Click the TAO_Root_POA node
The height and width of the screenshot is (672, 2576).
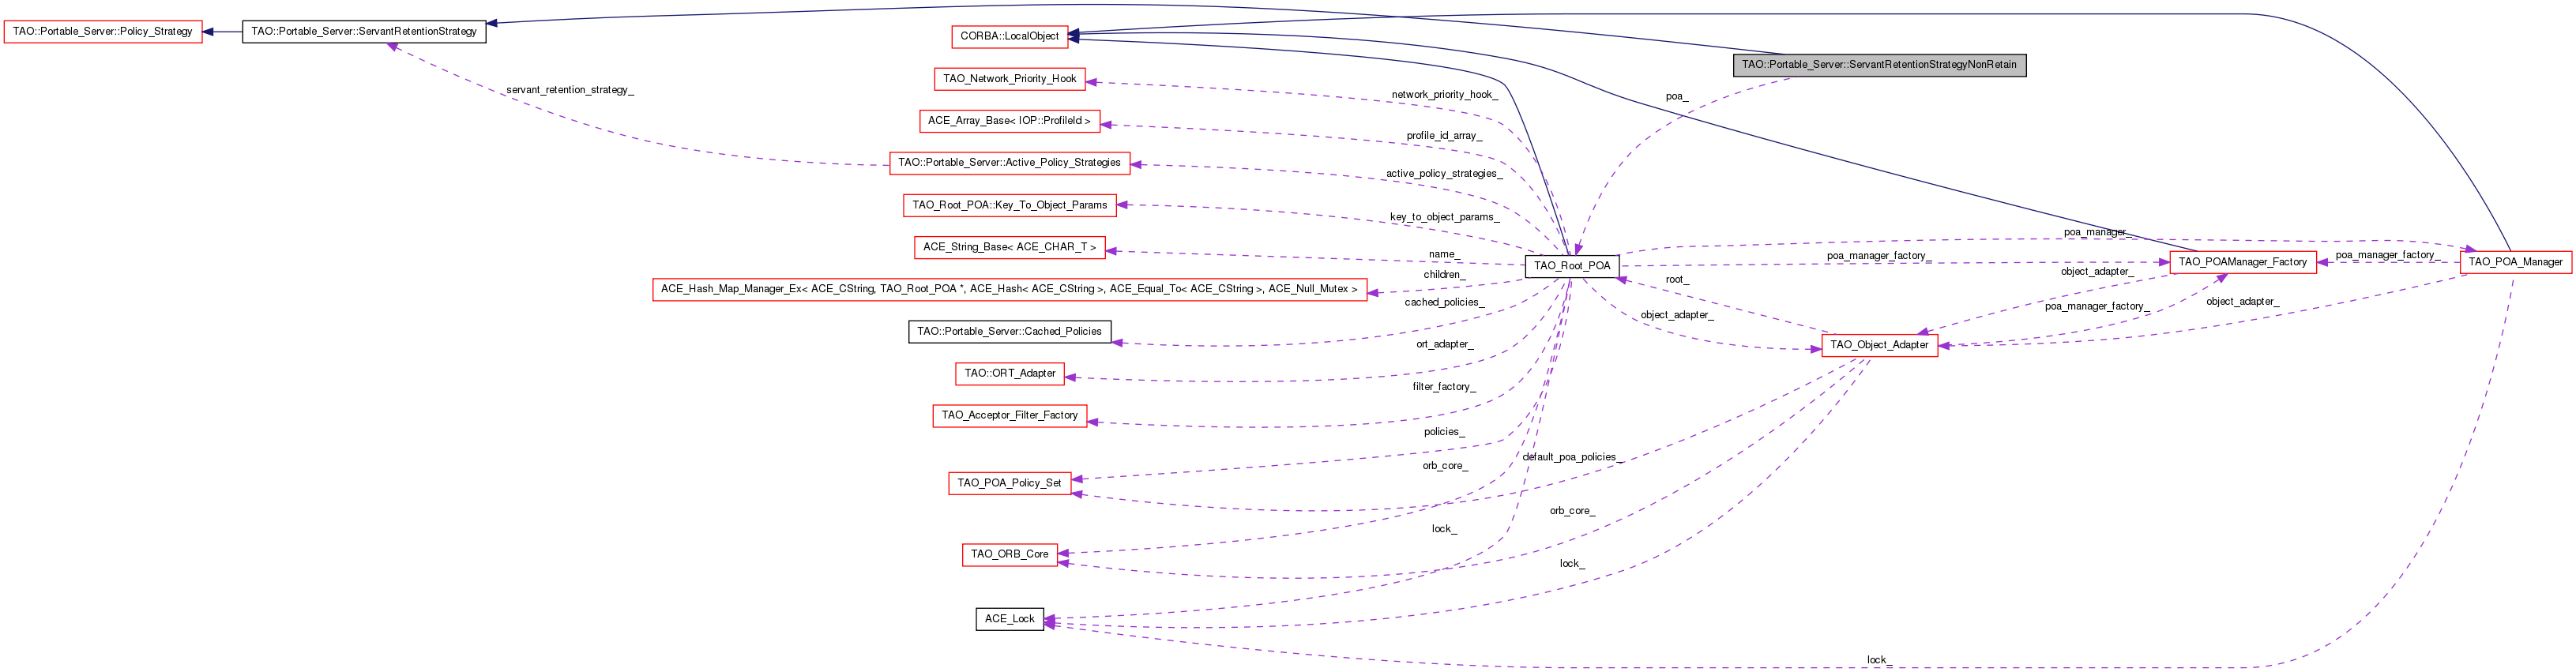pos(1572,266)
